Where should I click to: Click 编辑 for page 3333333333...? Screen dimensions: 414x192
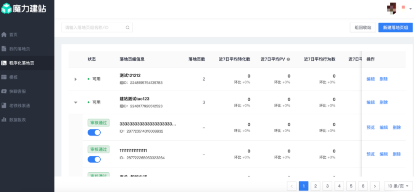click(x=383, y=127)
